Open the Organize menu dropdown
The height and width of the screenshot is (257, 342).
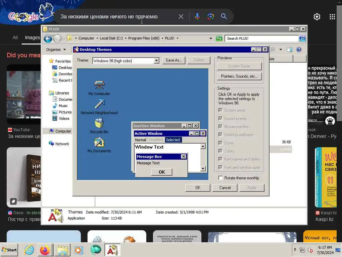point(56,50)
